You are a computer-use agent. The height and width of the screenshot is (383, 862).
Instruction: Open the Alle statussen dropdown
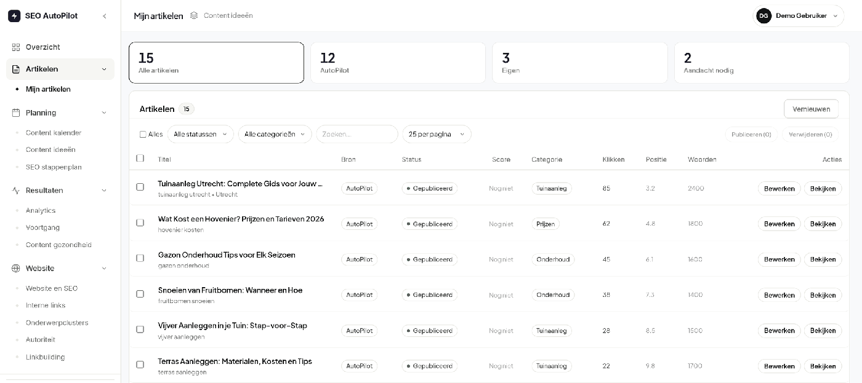pos(201,134)
